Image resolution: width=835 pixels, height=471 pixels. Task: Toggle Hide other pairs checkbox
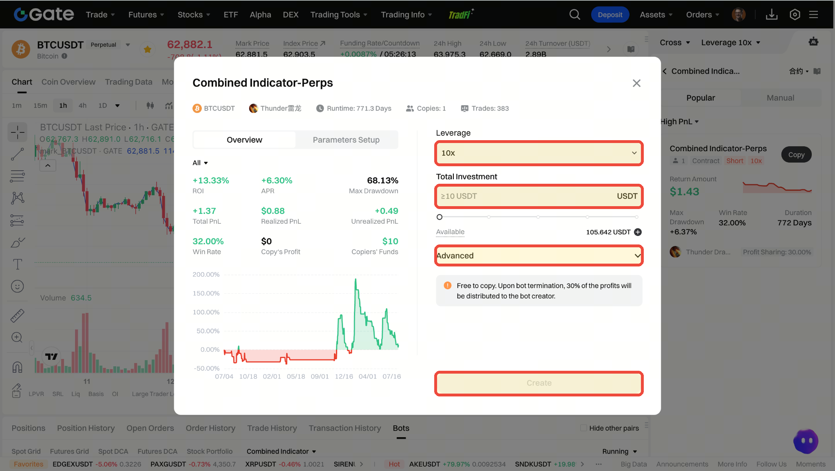(583, 428)
